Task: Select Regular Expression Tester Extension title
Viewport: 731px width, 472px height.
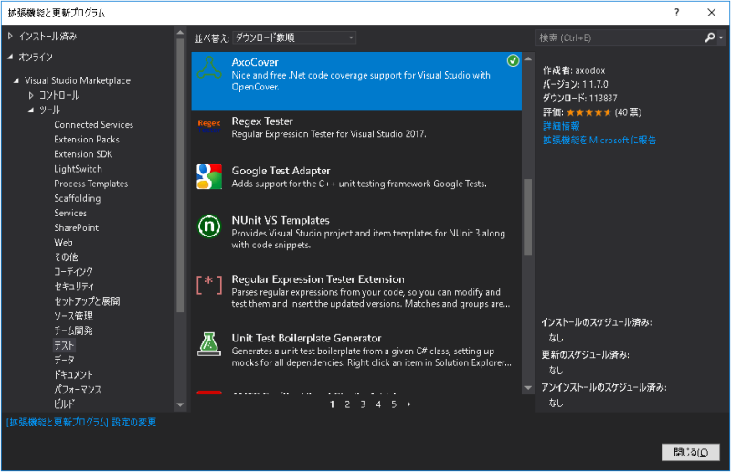Action: coord(318,279)
